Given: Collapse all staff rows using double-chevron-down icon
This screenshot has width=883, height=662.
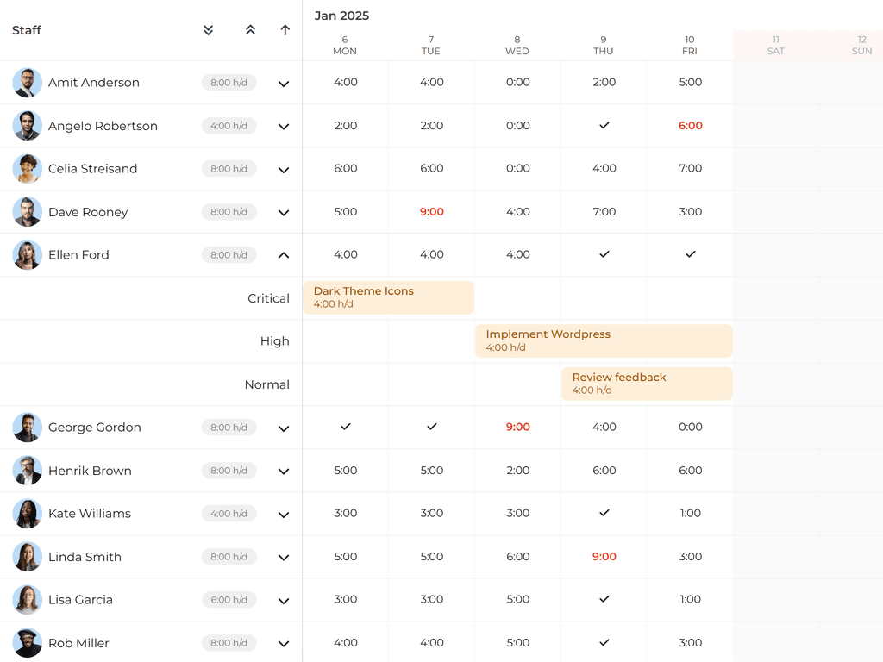Looking at the screenshot, I should [208, 29].
